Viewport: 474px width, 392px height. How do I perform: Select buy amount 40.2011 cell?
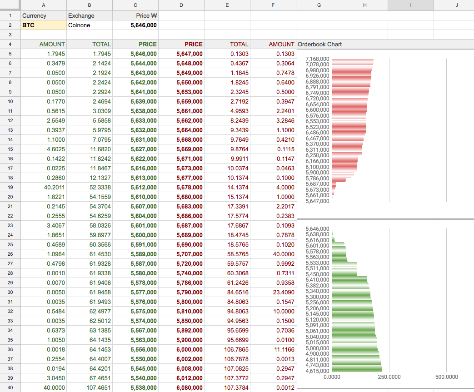pyautogui.click(x=44, y=188)
